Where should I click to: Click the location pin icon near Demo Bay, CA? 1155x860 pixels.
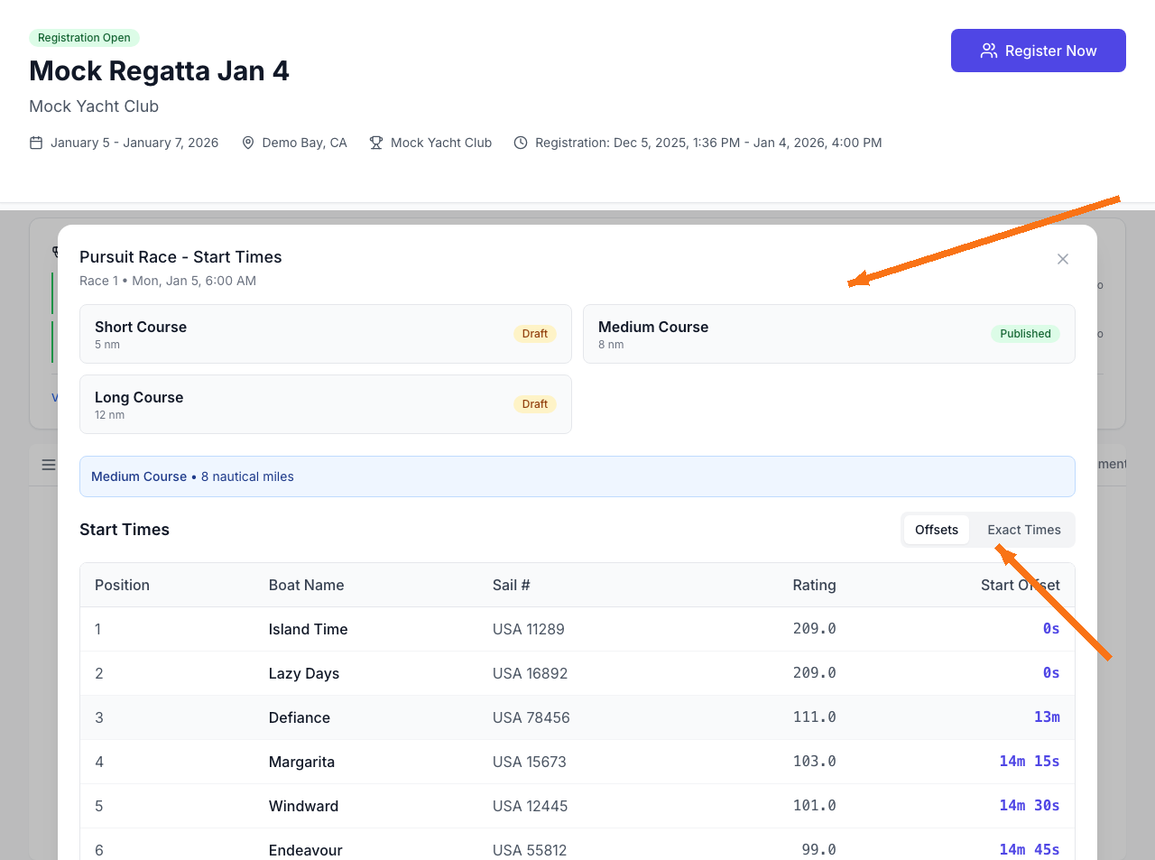[247, 143]
